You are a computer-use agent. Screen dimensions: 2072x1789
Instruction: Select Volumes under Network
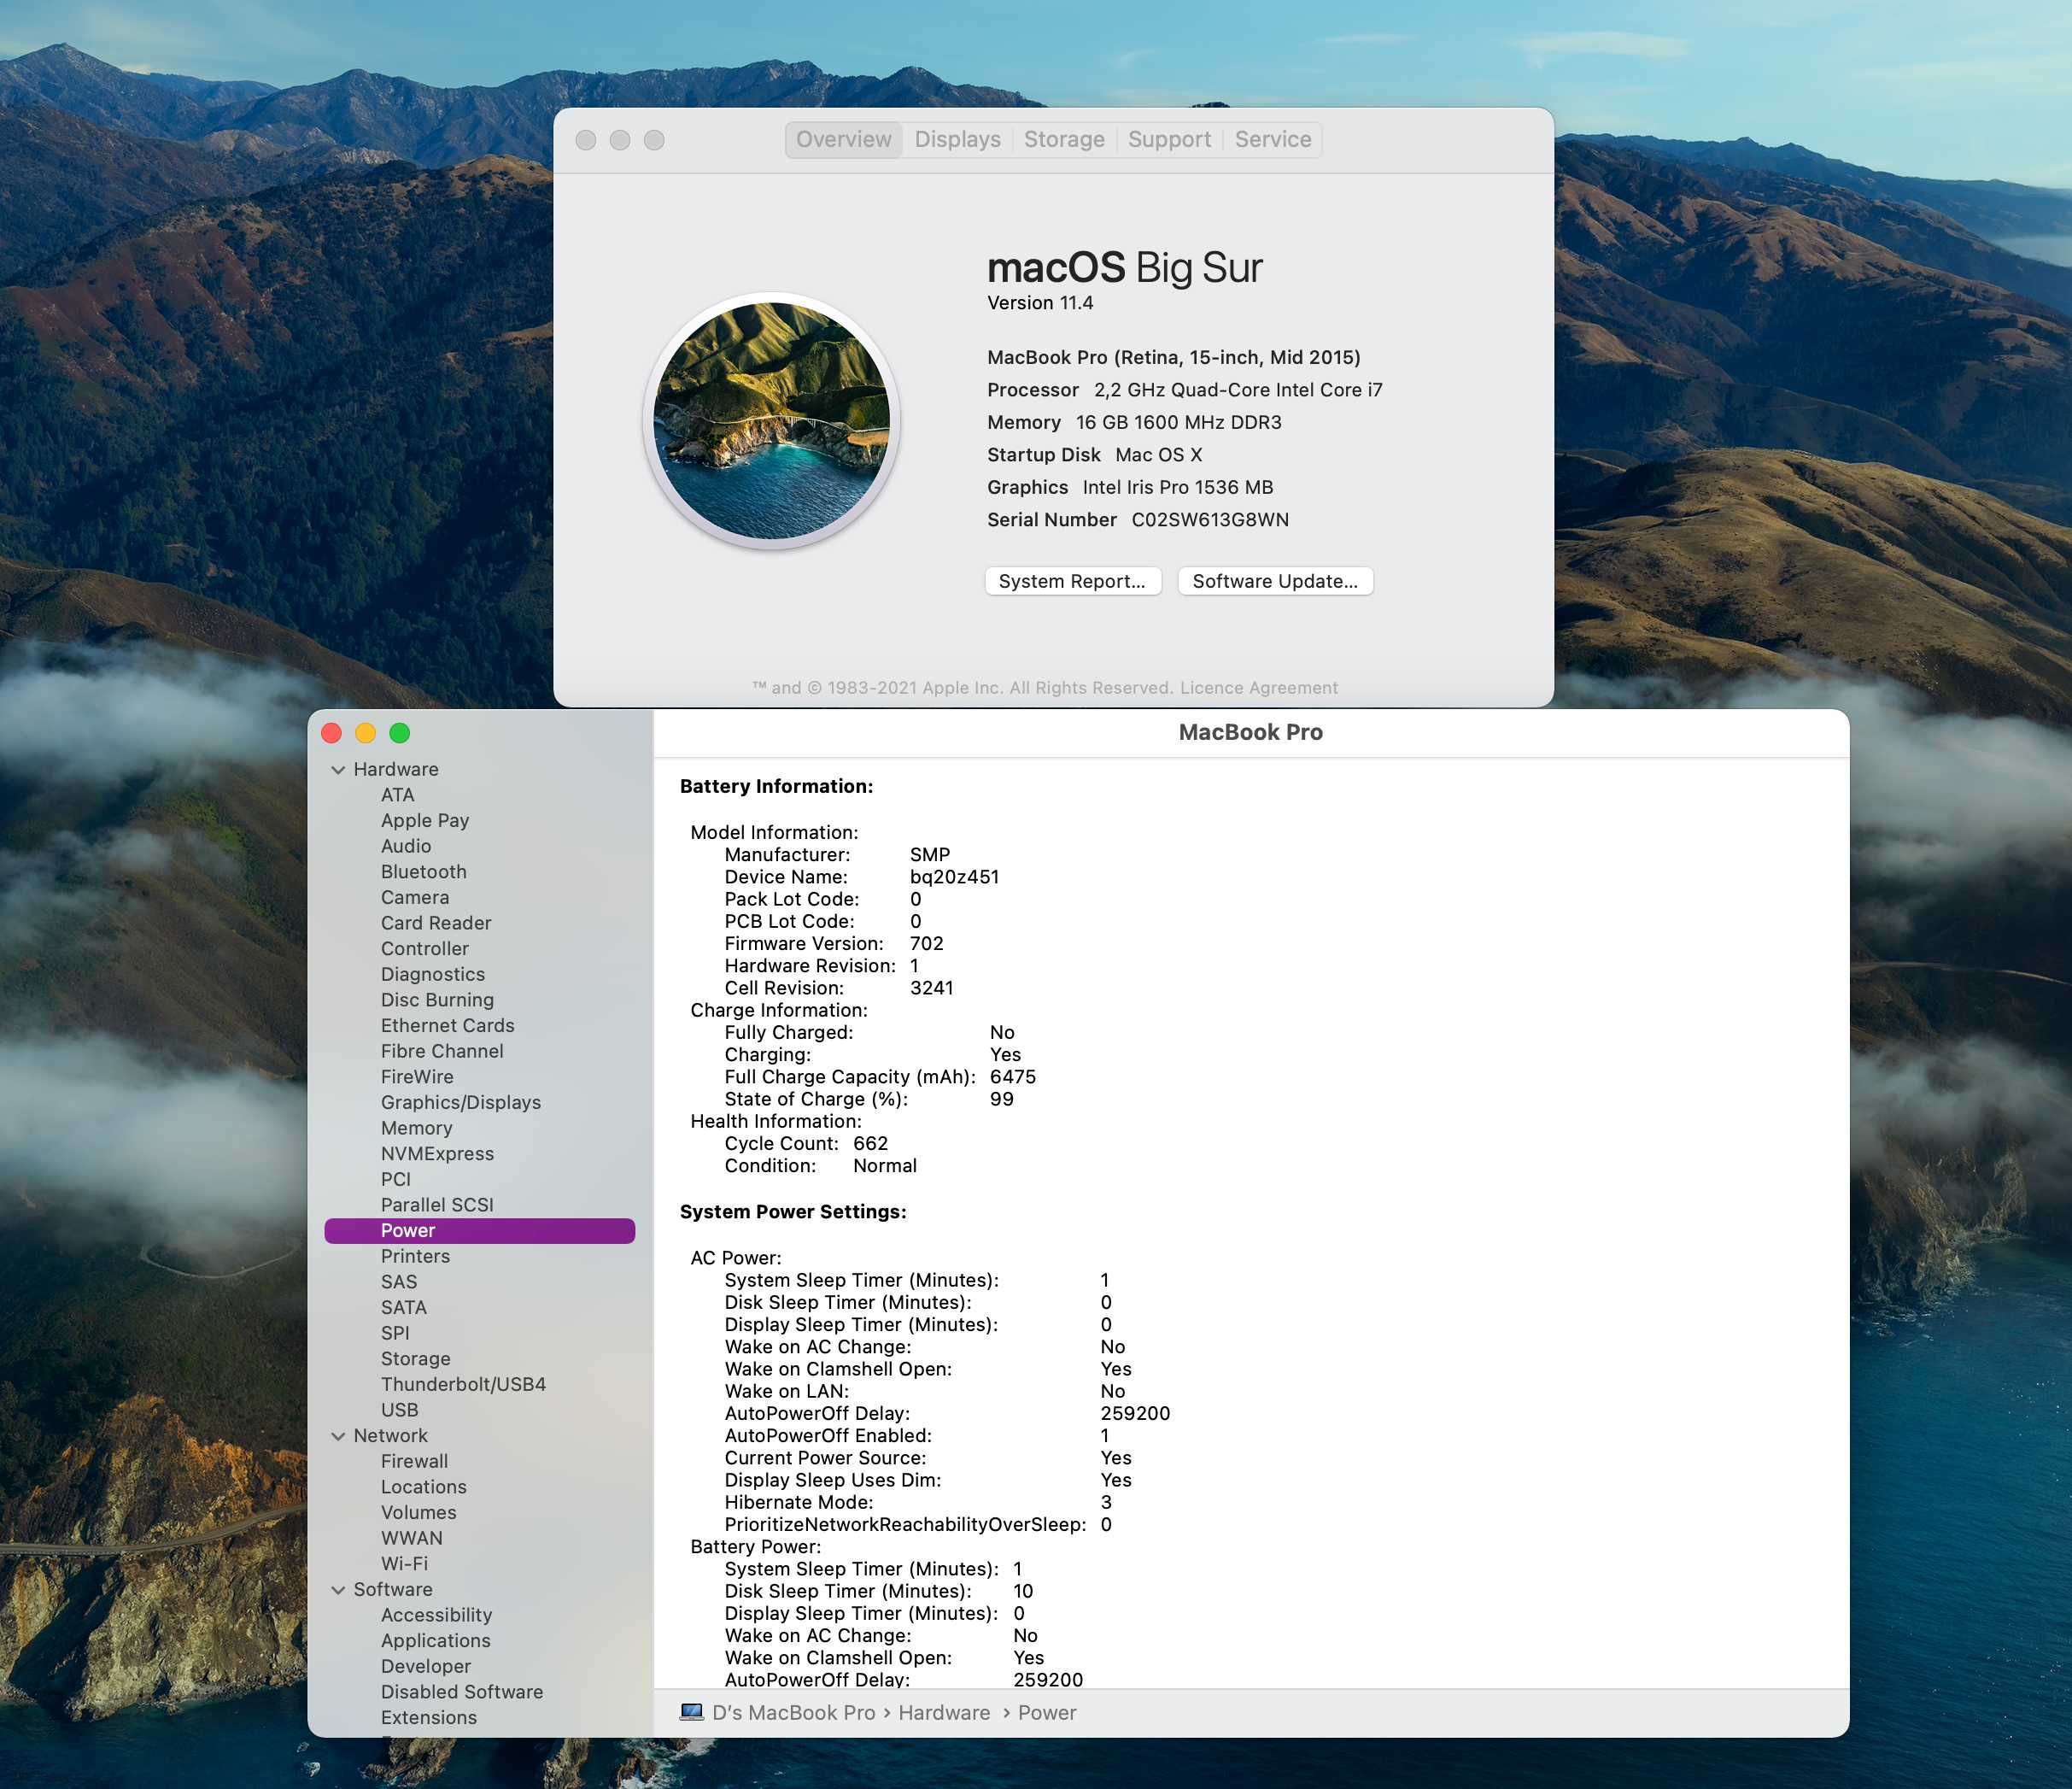pyautogui.click(x=418, y=1513)
